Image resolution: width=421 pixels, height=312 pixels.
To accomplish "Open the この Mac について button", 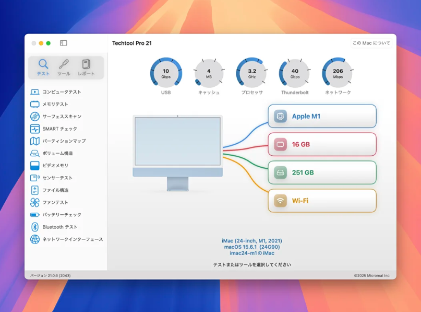I will (371, 43).
